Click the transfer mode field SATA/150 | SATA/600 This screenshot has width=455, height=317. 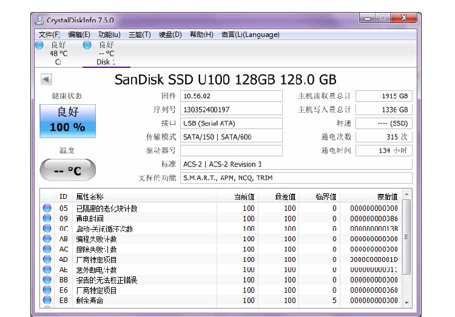231,137
